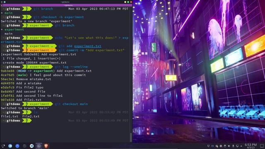Click commit hash 4ce76d5 in log
Image resolution: width=265 pixels, height=149 pixels.
point(7,75)
